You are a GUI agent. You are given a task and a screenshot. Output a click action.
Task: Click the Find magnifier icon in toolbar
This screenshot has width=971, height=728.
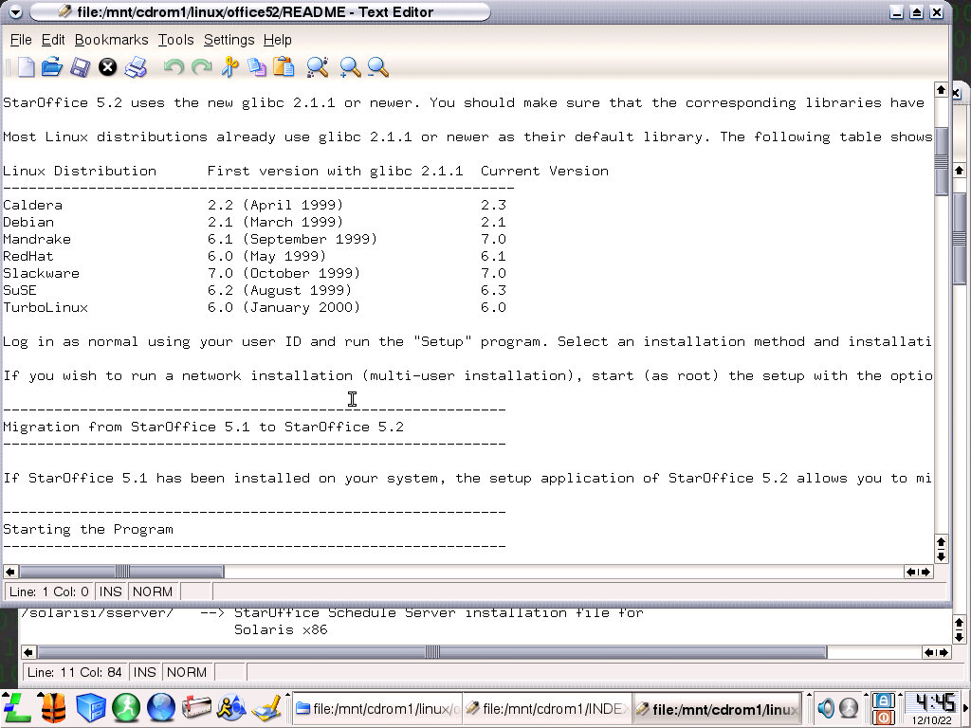tap(317, 67)
